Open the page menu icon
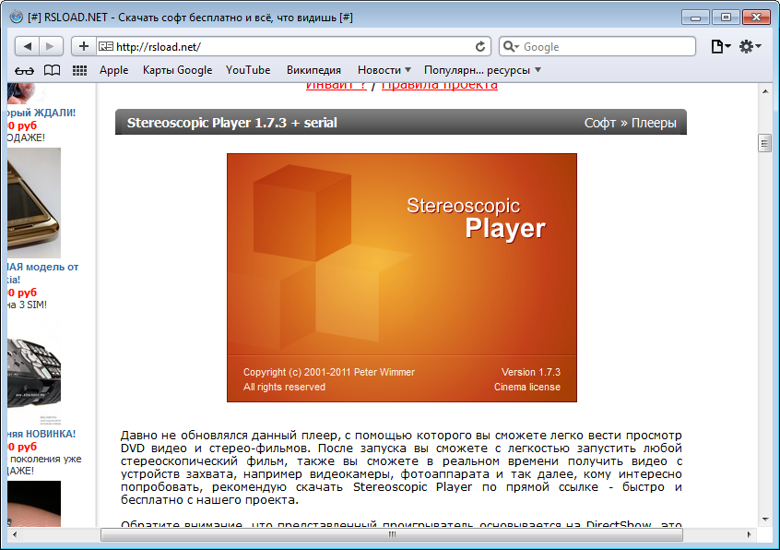The image size is (780, 550). [720, 46]
